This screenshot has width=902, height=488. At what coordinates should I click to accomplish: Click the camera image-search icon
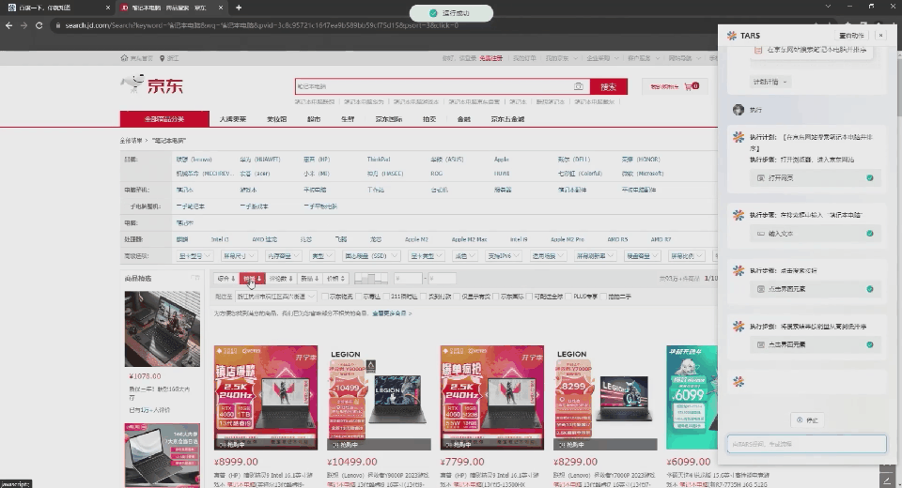(x=578, y=86)
